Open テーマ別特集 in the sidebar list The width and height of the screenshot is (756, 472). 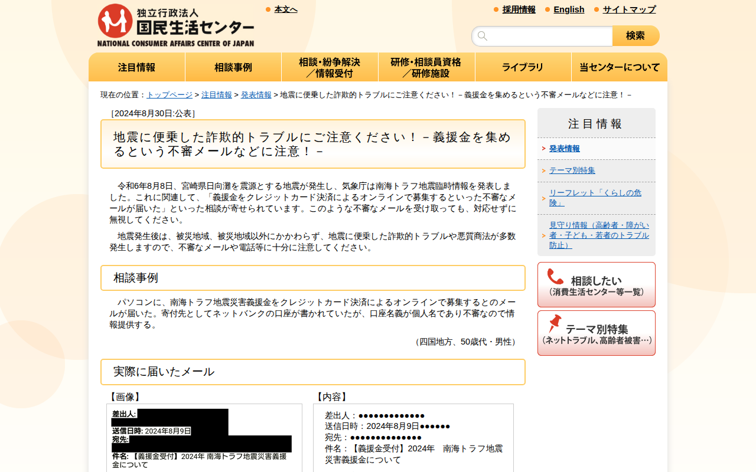pyautogui.click(x=572, y=171)
